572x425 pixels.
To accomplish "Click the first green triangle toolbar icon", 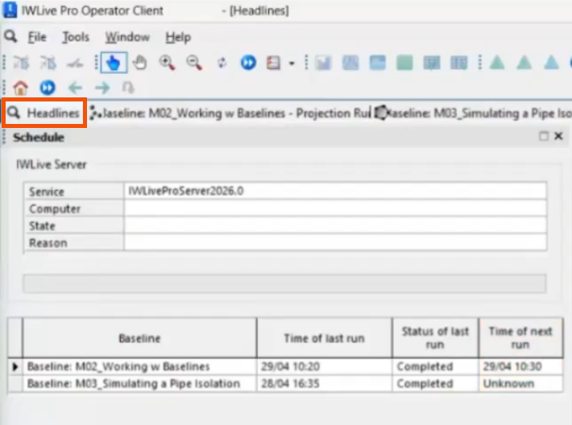I will point(497,63).
